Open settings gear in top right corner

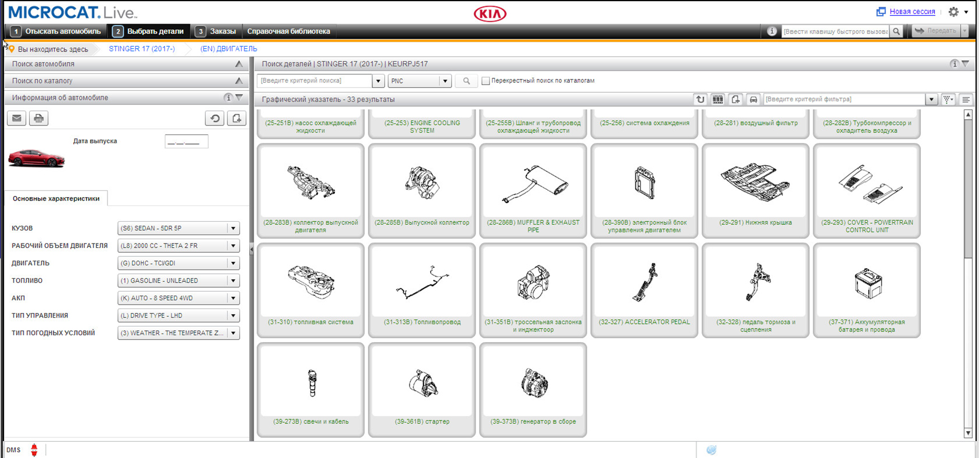pos(953,12)
